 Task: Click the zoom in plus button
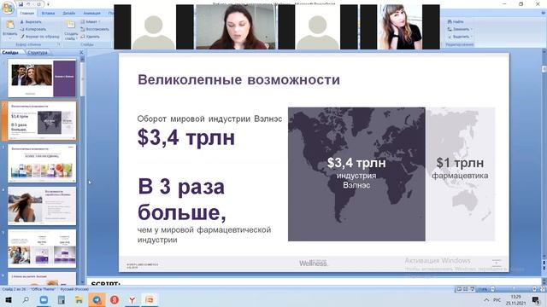click(x=534, y=289)
